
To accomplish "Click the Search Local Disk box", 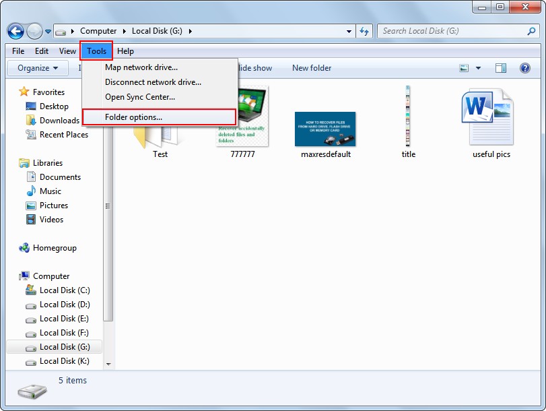I will [451, 31].
